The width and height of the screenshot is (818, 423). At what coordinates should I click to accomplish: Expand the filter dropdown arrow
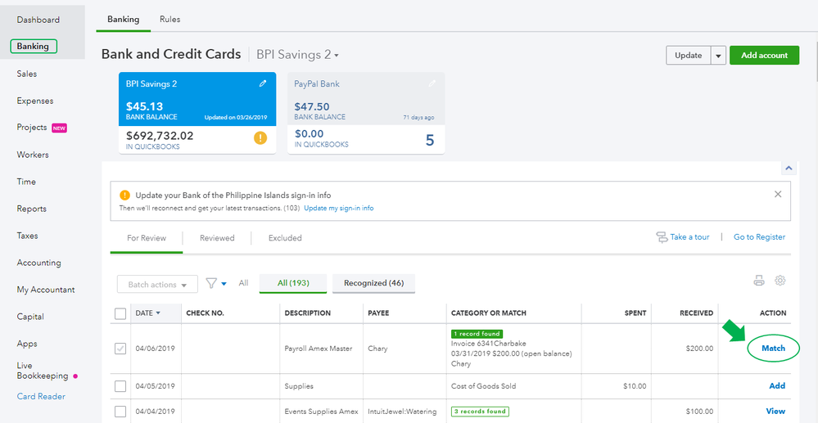coord(224,284)
